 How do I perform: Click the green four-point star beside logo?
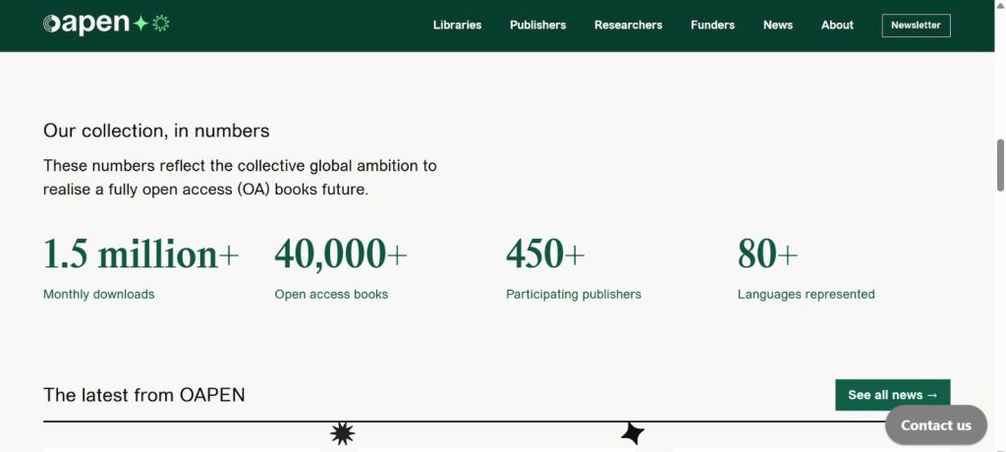tap(140, 24)
